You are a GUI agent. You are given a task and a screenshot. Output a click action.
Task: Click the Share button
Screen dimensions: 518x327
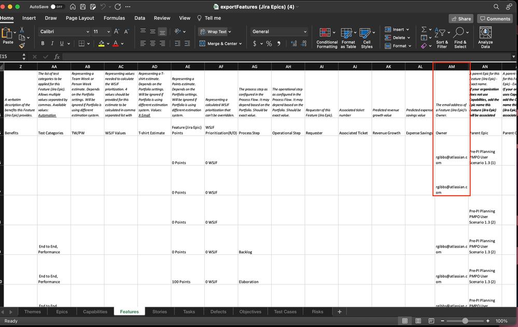[x=460, y=18]
